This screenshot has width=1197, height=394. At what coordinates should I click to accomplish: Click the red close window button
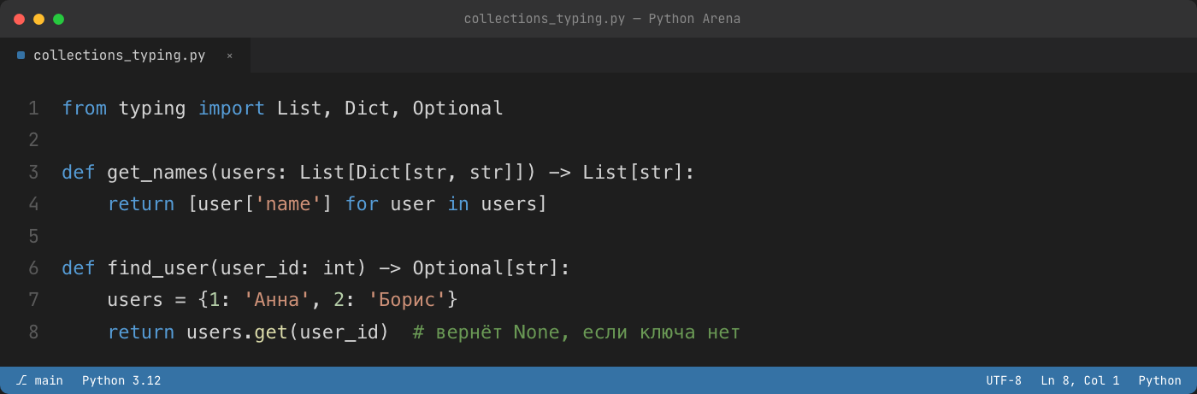coord(19,19)
